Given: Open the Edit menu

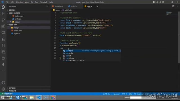Looking at the screenshot, I should (x=12, y=2).
